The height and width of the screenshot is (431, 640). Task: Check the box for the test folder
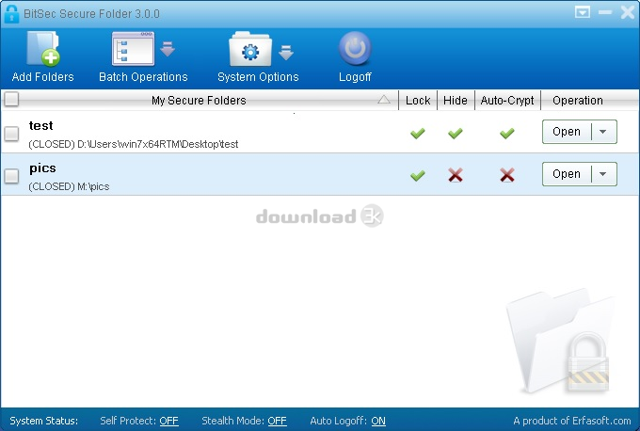coord(11,134)
